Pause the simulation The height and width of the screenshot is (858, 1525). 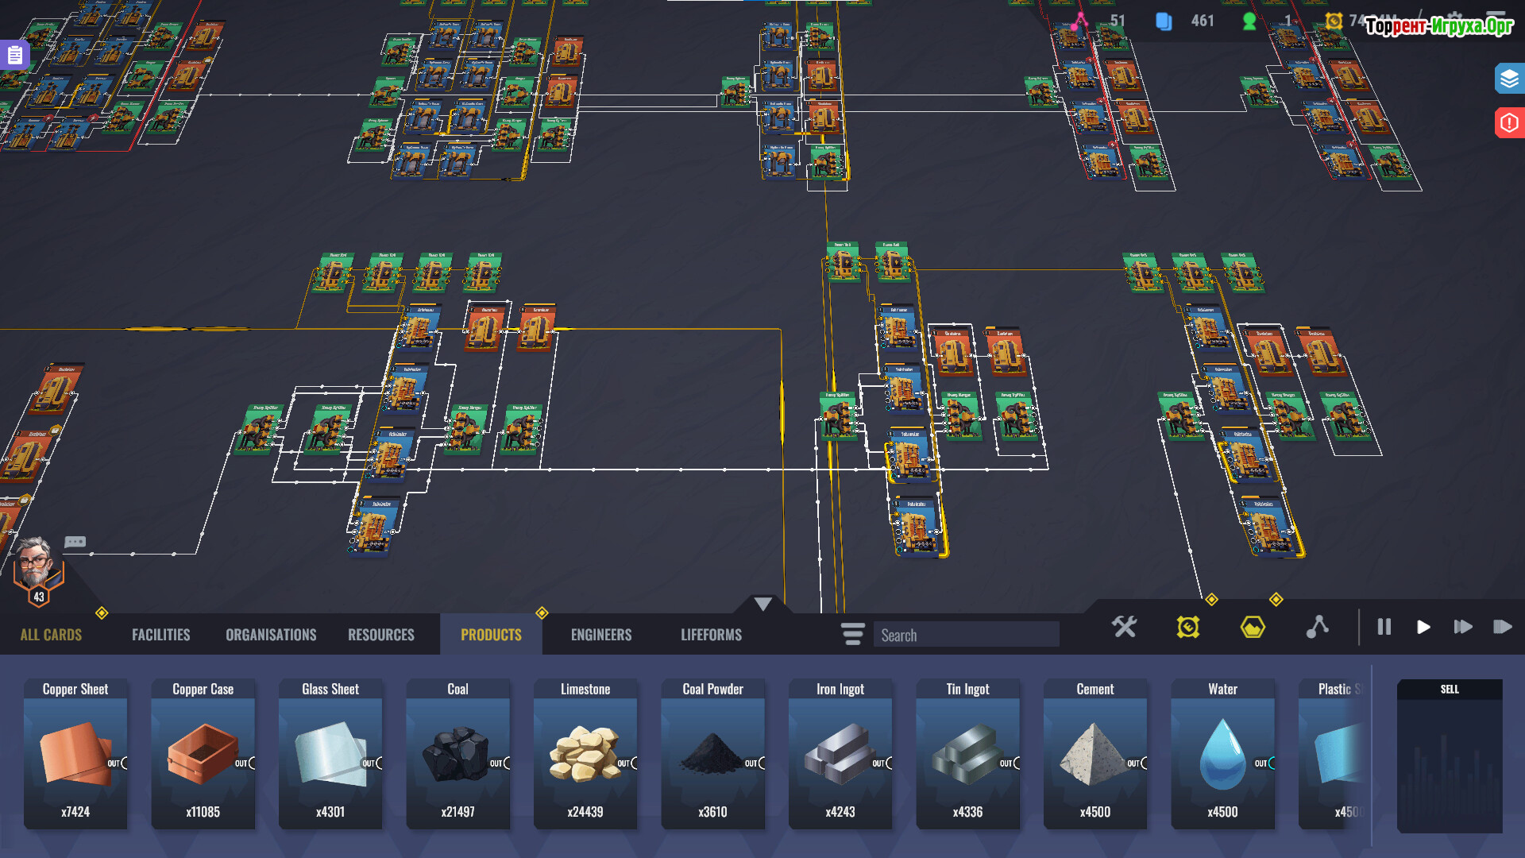coord(1384,628)
